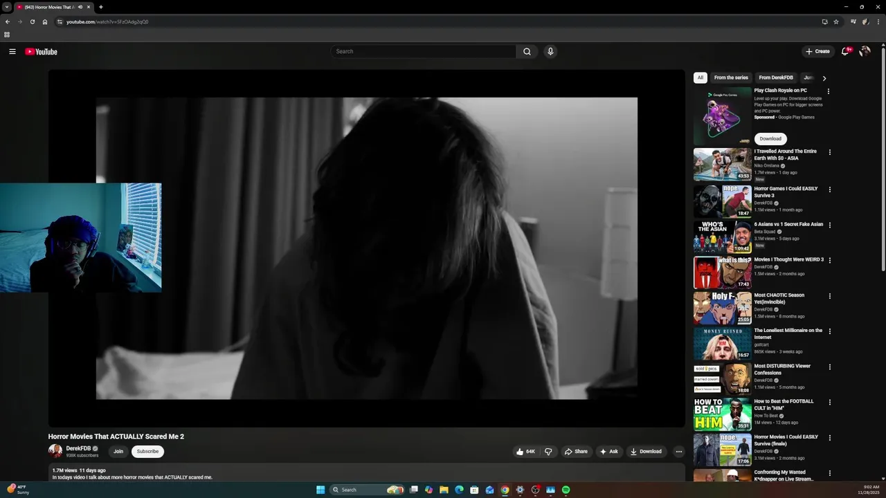The height and width of the screenshot is (498, 886).
Task: Open more actions under the video
Action: [679, 452]
